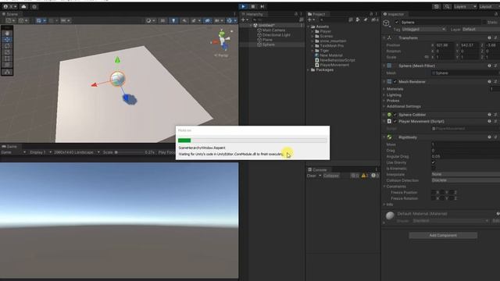Image resolution: width=500 pixels, height=281 pixels.
Task: Toggle scene lighting lightbulb icon
Action: point(173,20)
